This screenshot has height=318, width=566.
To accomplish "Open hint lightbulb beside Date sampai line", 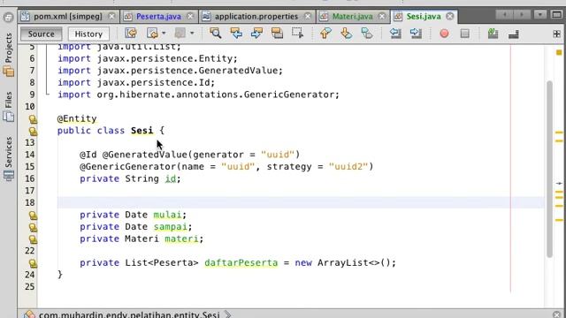I will click(33, 228).
